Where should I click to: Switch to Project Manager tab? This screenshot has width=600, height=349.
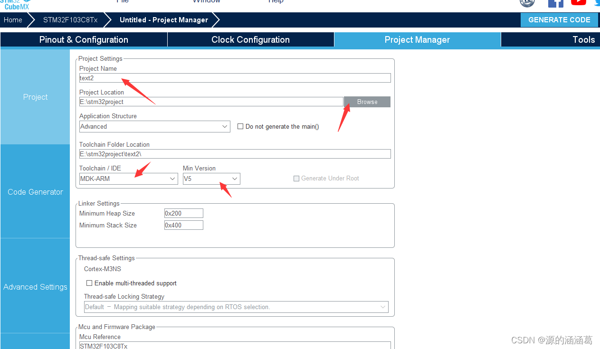[x=418, y=40]
